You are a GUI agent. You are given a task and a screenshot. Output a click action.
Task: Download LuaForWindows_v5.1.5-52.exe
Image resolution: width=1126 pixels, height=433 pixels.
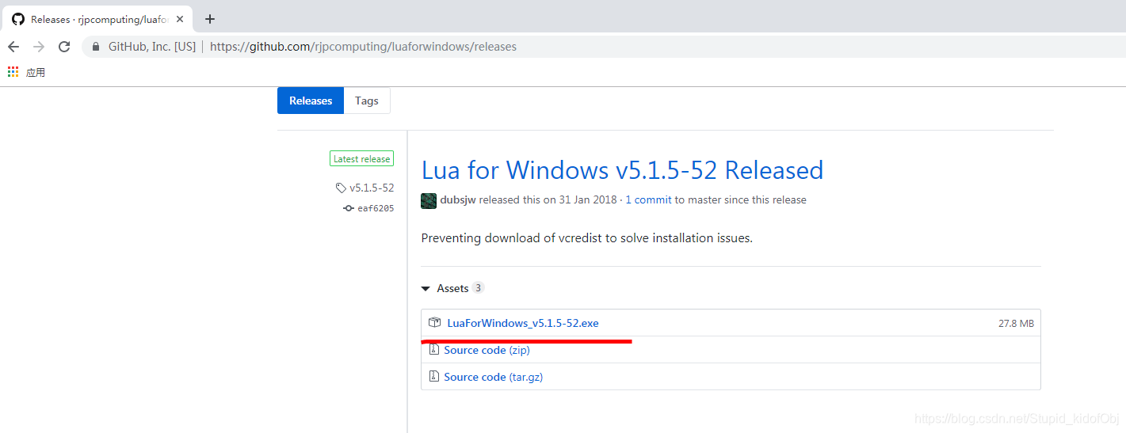point(523,323)
